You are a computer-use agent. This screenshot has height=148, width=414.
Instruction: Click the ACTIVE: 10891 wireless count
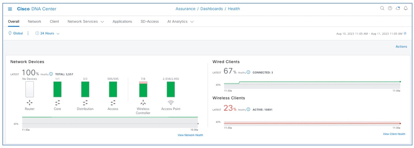point(263,110)
